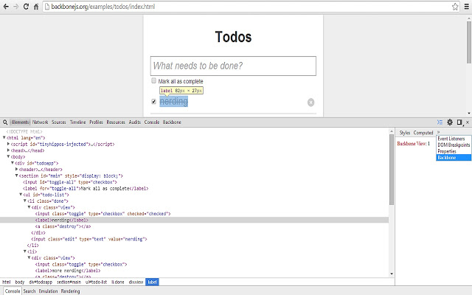The image size is (472, 295).
Task: Click the ul#todo-list breadcrumb
Action: point(96,282)
